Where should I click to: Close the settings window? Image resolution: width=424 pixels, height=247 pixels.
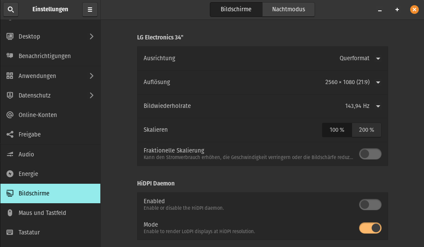point(414,10)
